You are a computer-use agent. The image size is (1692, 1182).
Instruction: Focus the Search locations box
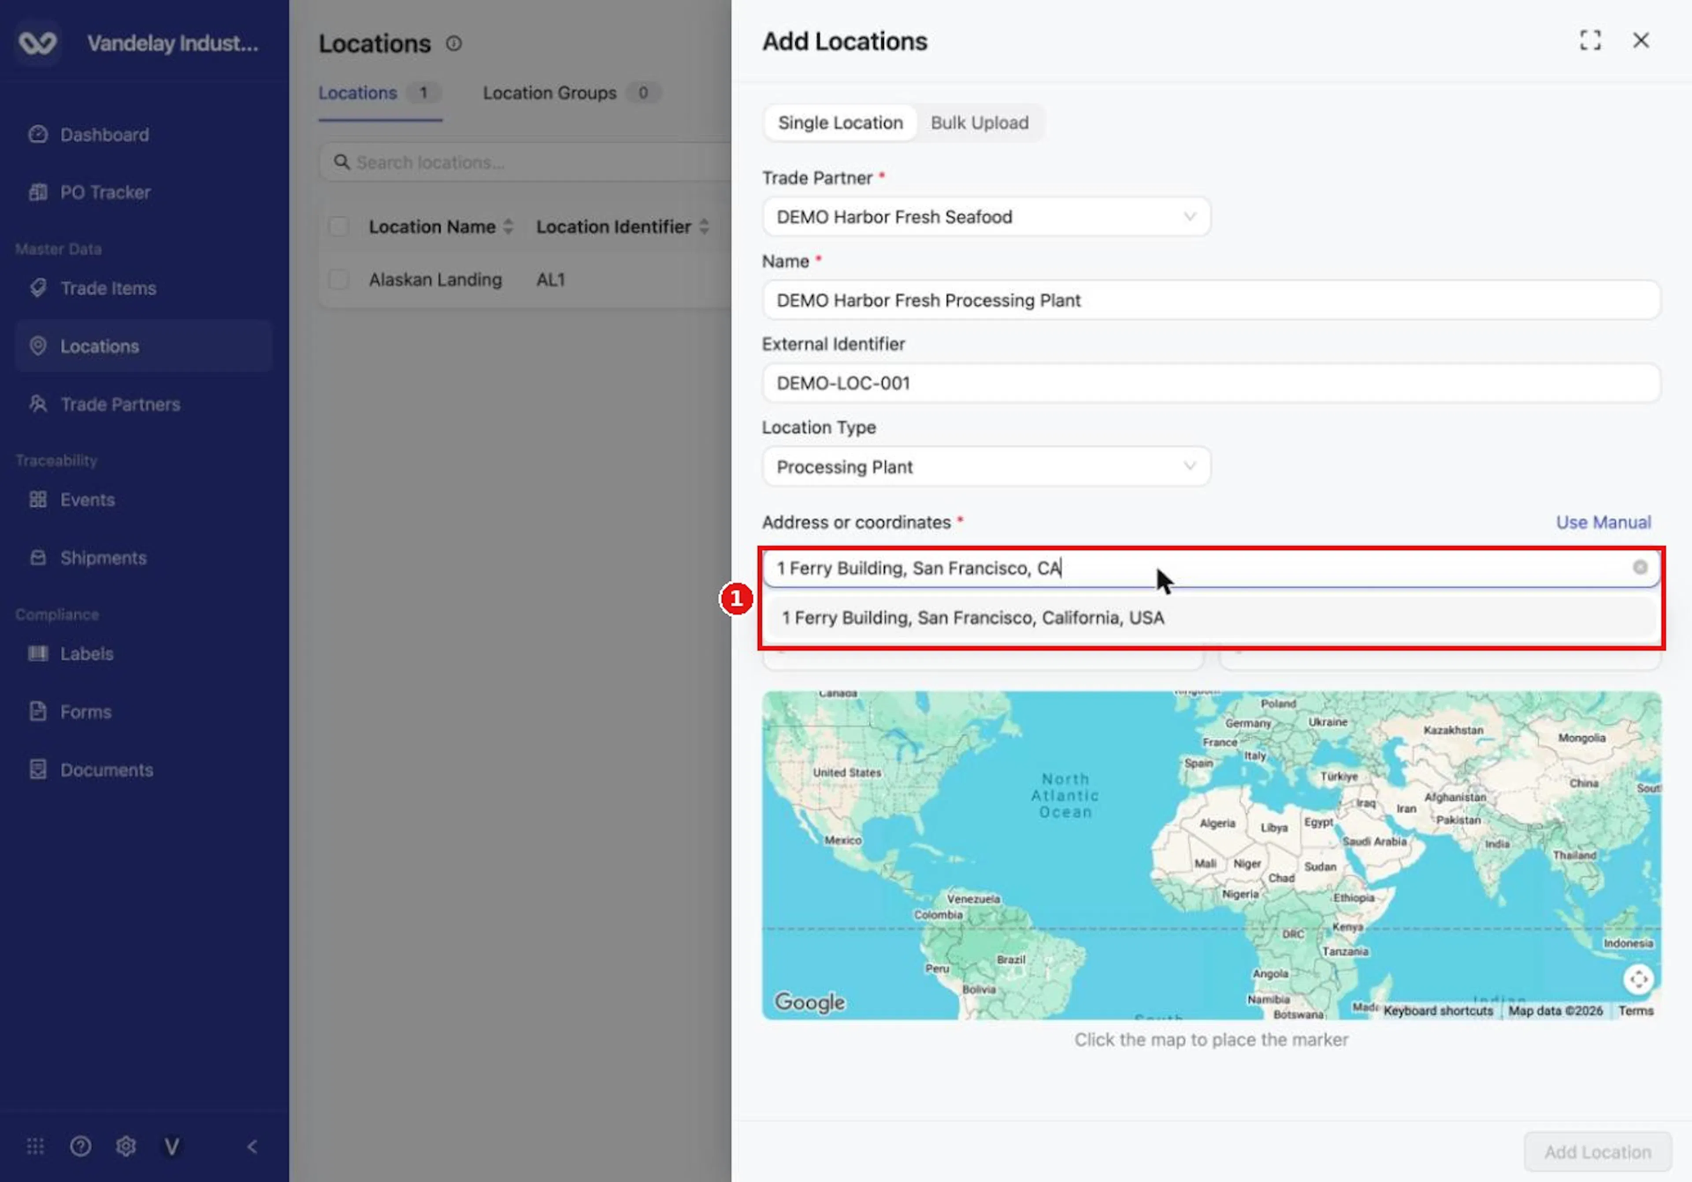(525, 162)
